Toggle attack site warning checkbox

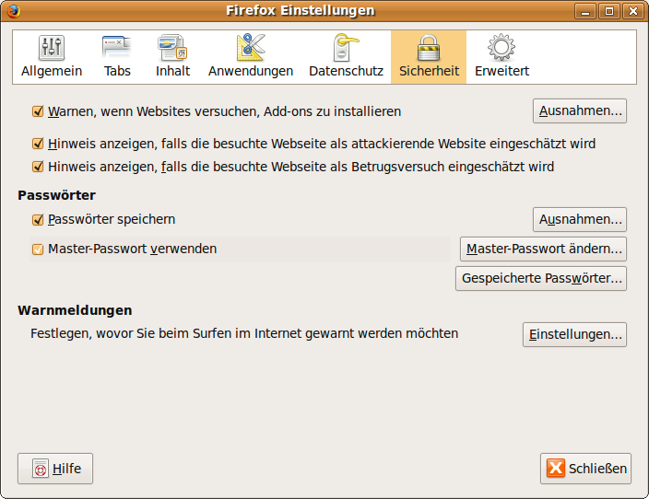(x=38, y=144)
